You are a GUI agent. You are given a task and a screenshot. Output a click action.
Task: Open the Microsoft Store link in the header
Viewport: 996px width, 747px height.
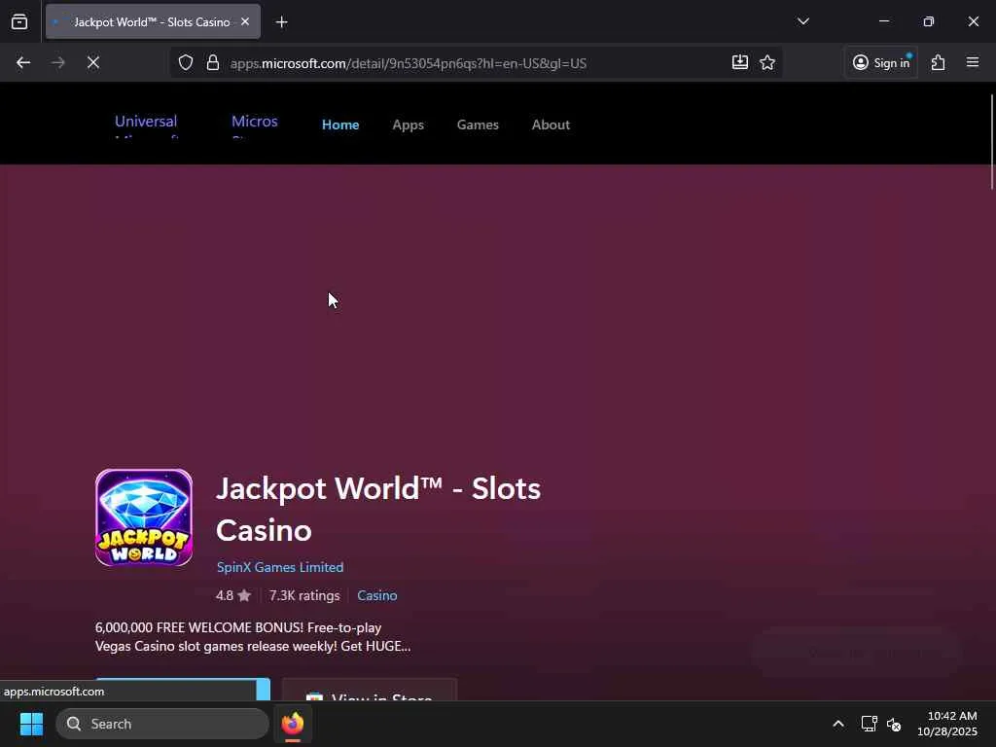[254, 125]
